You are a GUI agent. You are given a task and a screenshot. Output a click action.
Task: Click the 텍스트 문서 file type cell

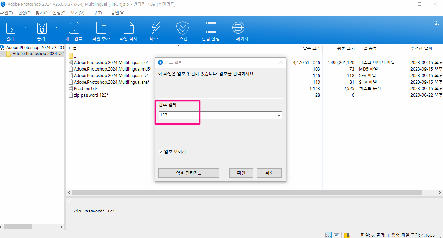[370, 88]
